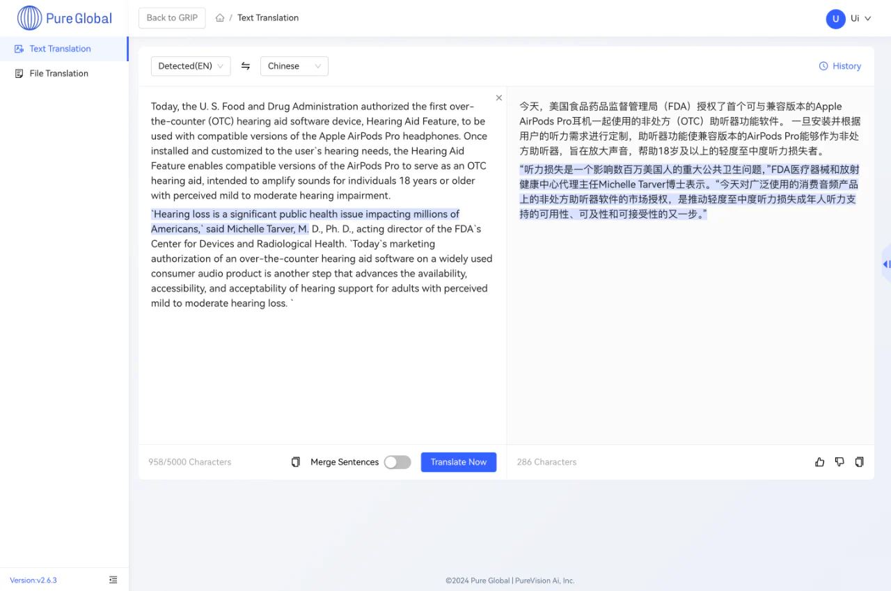
Task: Click the thumbs up icon
Action: (x=820, y=462)
